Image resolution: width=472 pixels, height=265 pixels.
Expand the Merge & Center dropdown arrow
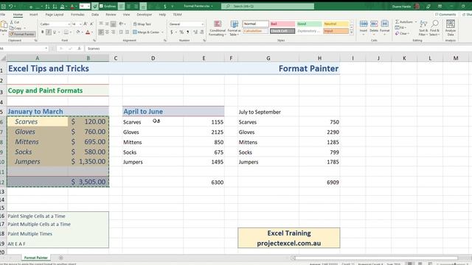pyautogui.click(x=162, y=32)
